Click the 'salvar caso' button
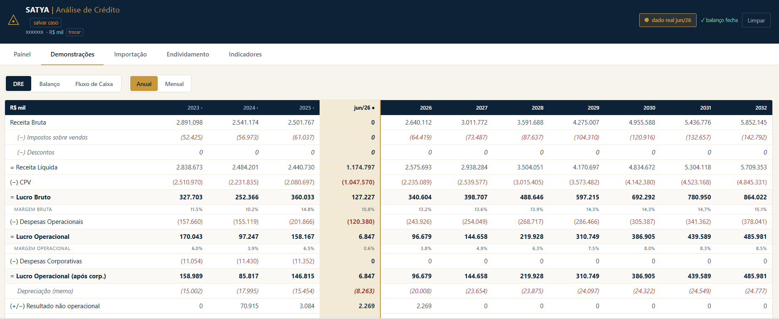The image size is (779, 319). click(x=46, y=23)
